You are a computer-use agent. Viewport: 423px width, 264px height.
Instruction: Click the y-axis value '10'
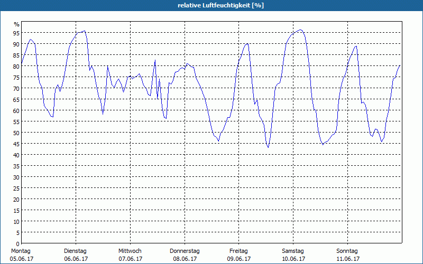point(16,221)
